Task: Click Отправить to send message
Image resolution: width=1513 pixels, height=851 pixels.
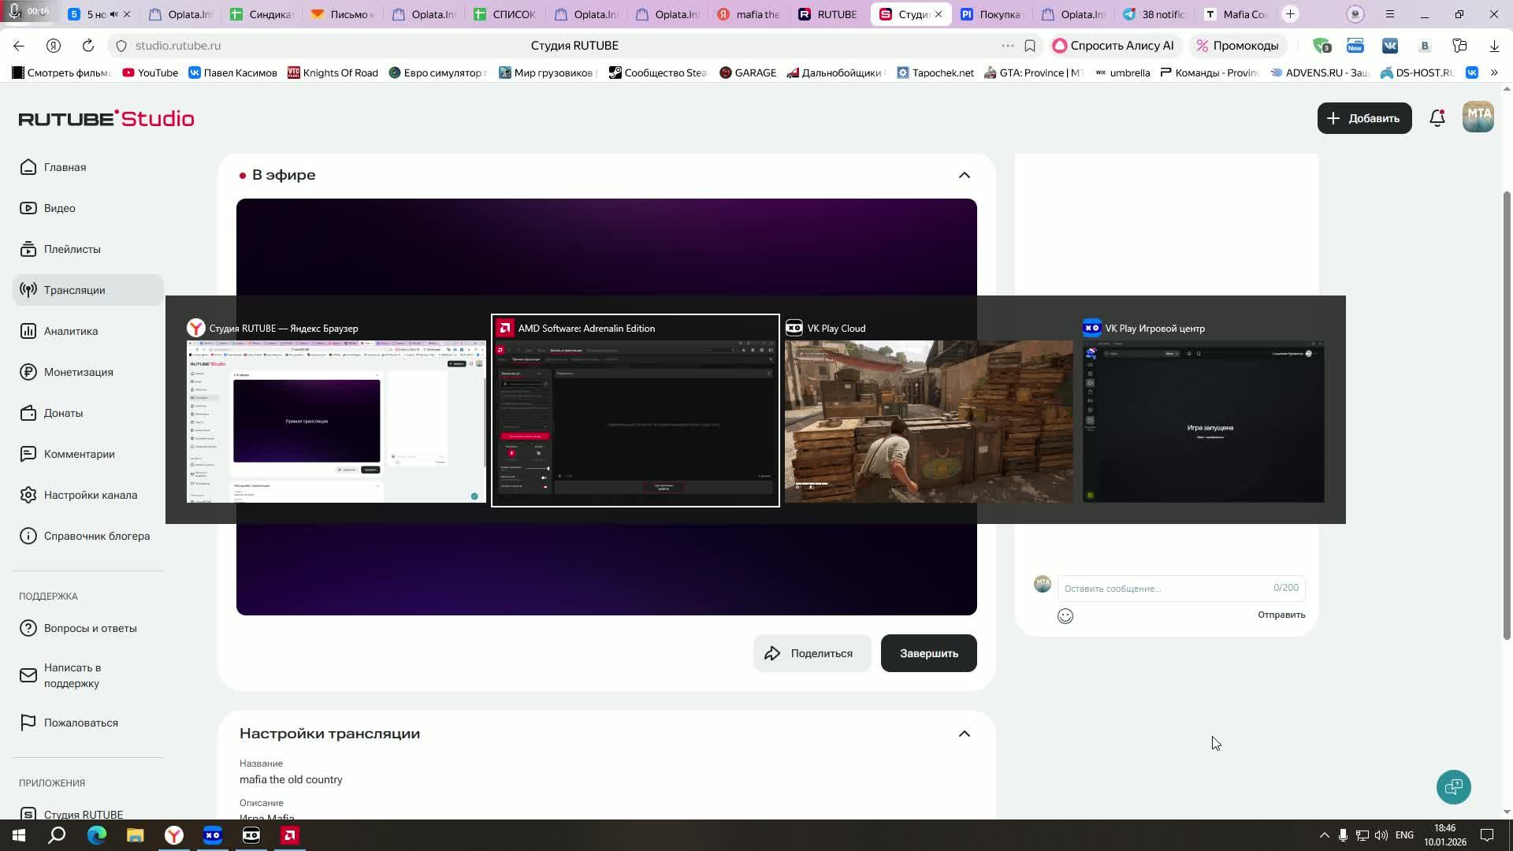Action: tap(1281, 615)
